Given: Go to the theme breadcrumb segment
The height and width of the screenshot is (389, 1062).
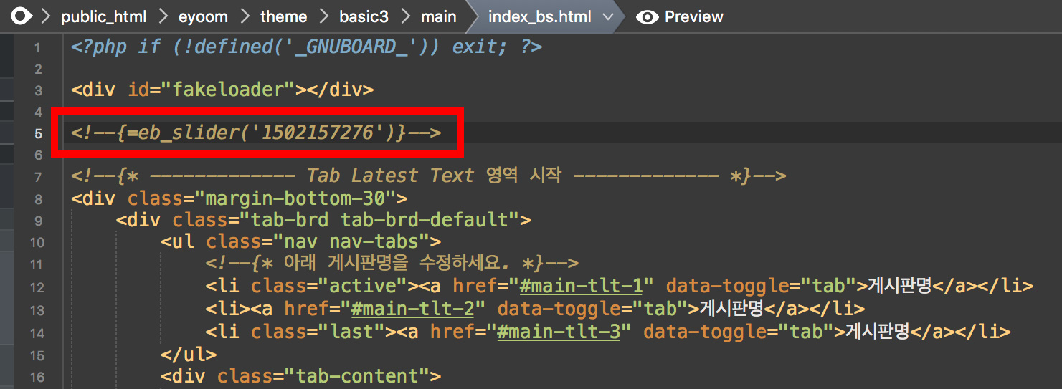Looking at the screenshot, I should (283, 16).
